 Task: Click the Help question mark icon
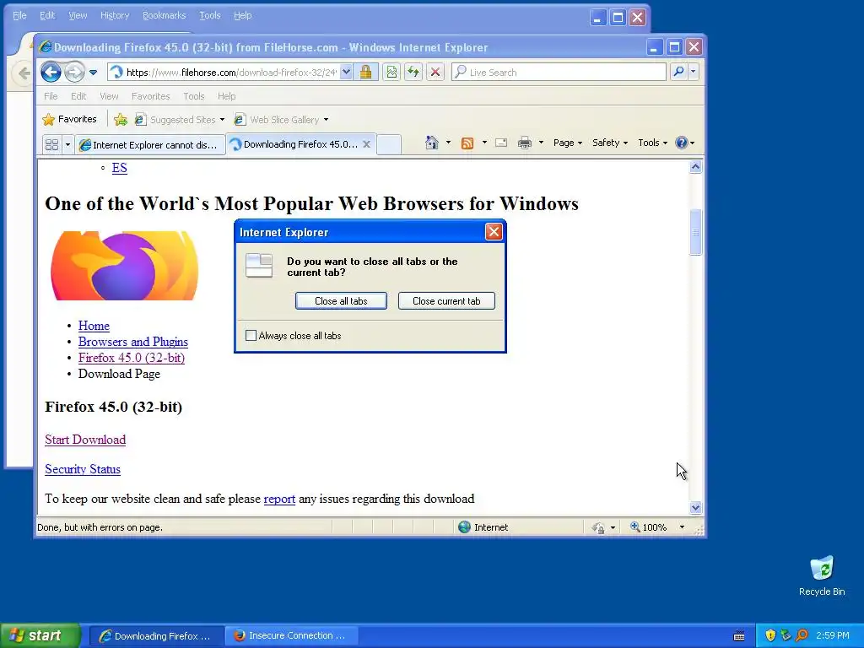(x=681, y=143)
